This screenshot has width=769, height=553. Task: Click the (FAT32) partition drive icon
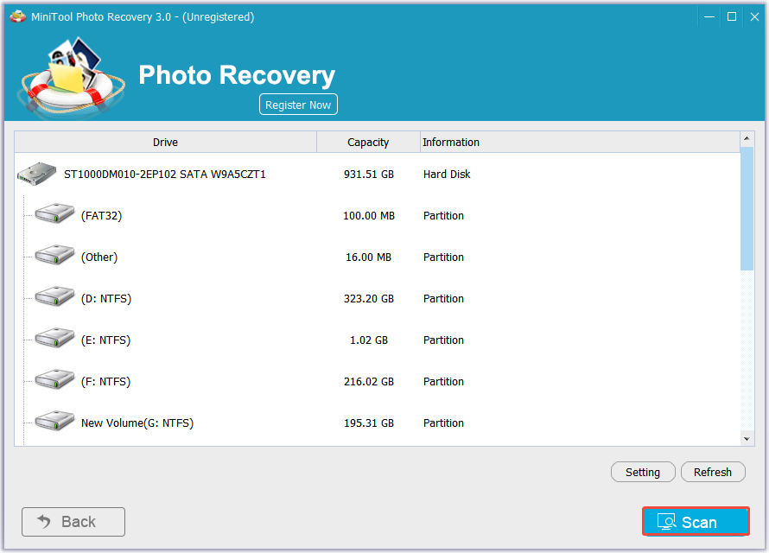tap(54, 213)
